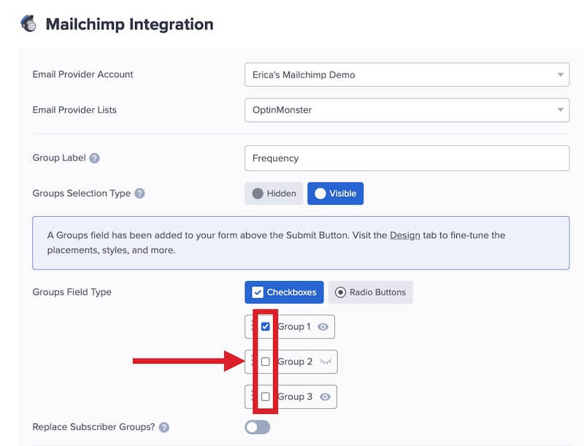Switch Groups Field Type to Radio Buttons
Screen dimensions: 584x446
(372, 291)
